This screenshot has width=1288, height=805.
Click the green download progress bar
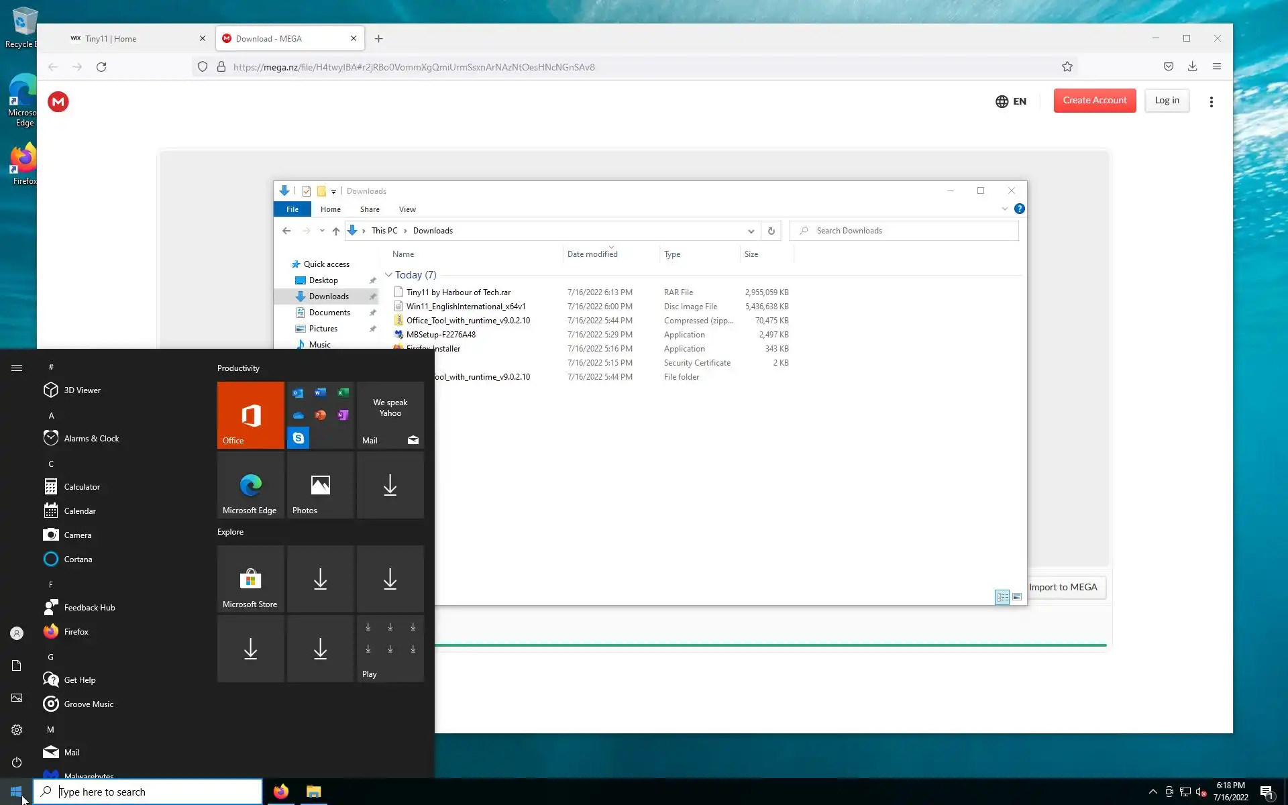click(770, 645)
